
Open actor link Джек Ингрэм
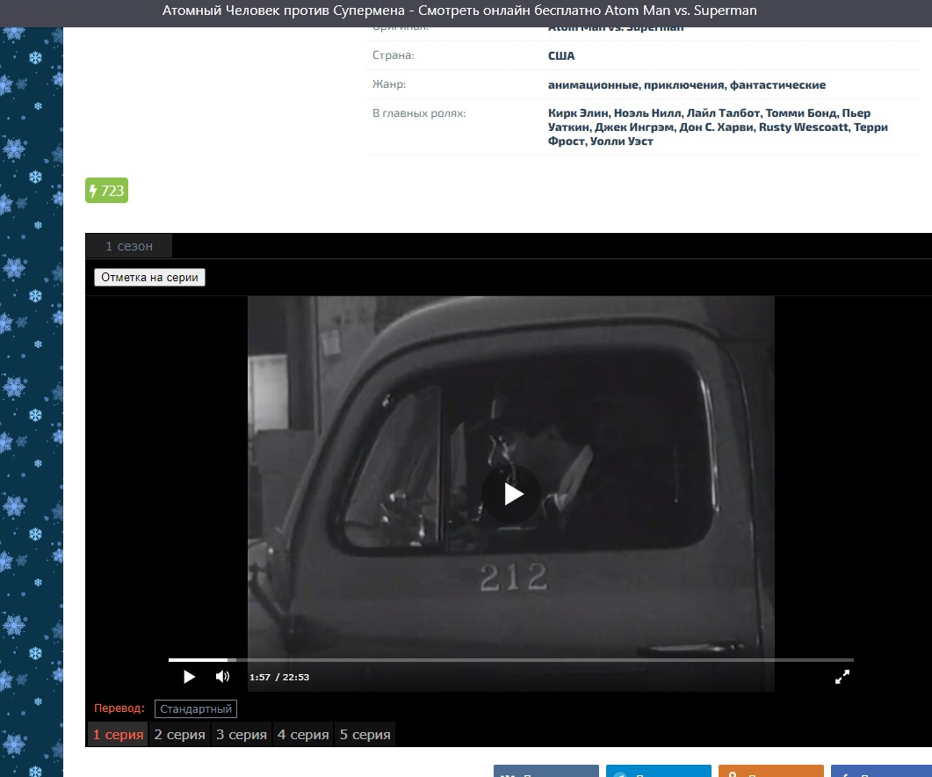(x=634, y=127)
